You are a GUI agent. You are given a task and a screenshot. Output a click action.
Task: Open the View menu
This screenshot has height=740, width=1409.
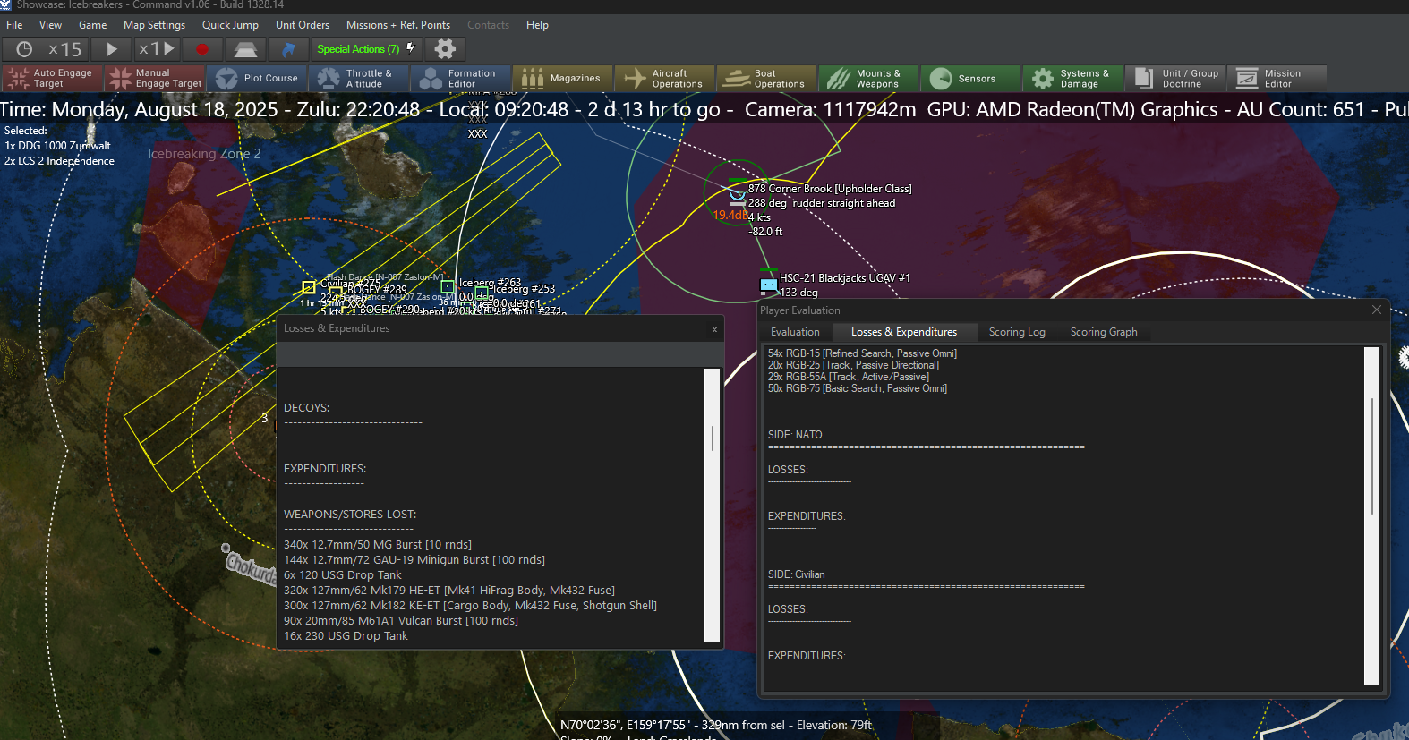51,25
